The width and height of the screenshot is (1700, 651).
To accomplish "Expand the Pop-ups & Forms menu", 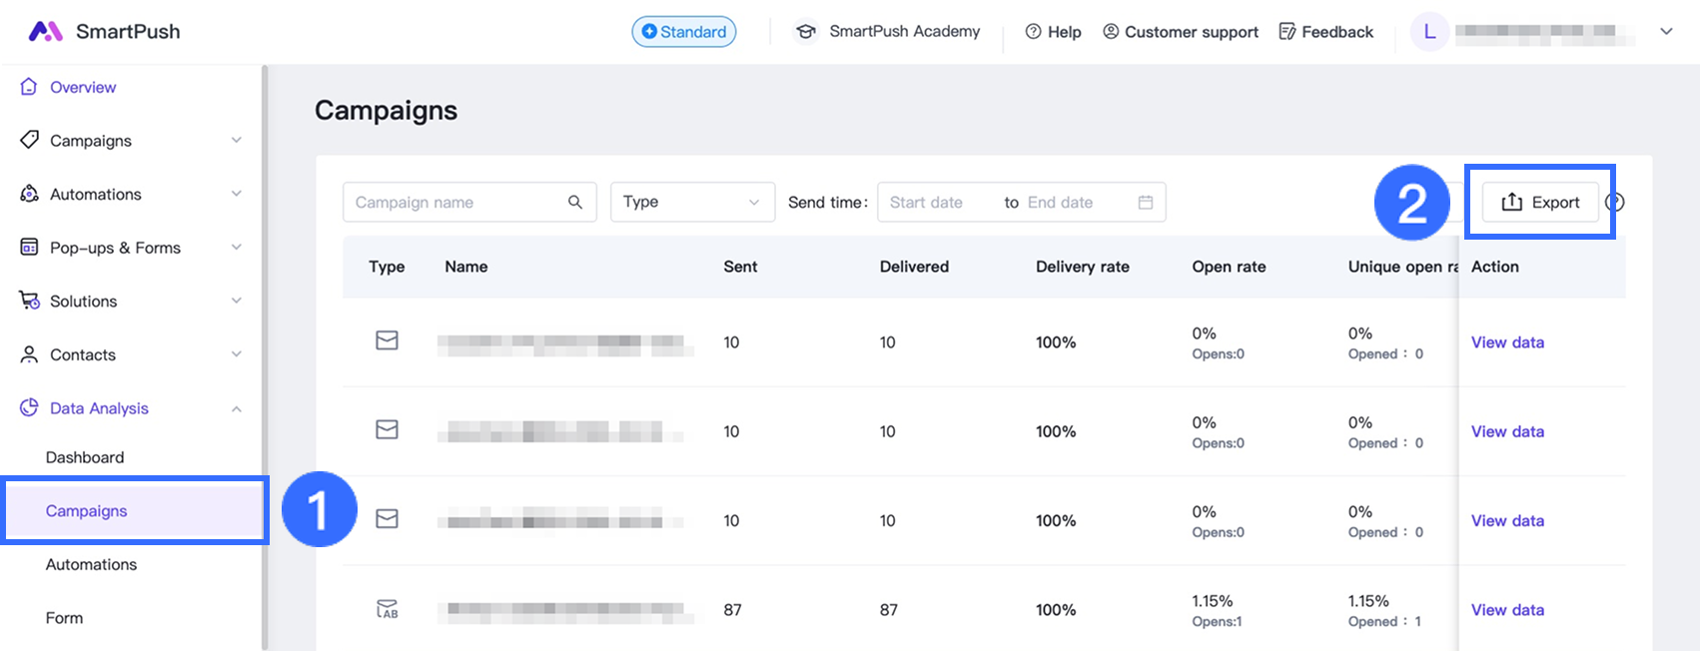I will click(236, 248).
